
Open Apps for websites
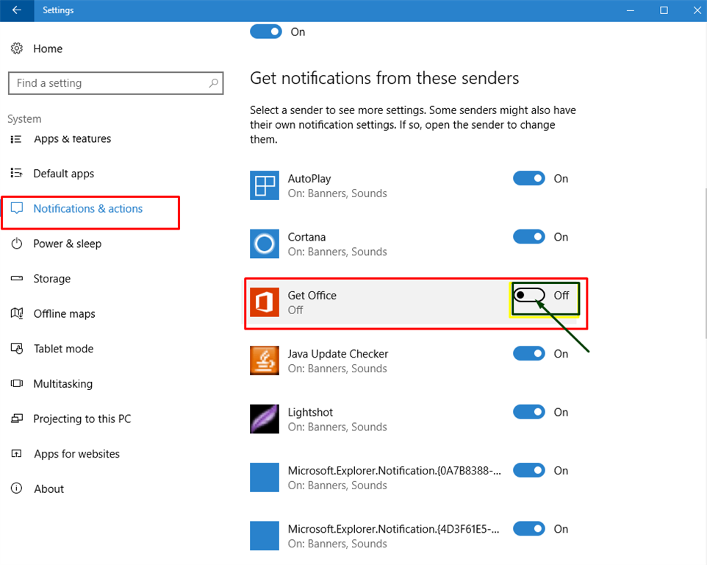(76, 454)
